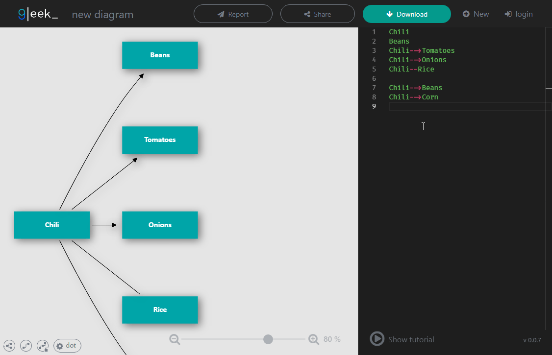Image resolution: width=552 pixels, height=355 pixels.
Task: Open Show tutorial
Action: click(402, 339)
